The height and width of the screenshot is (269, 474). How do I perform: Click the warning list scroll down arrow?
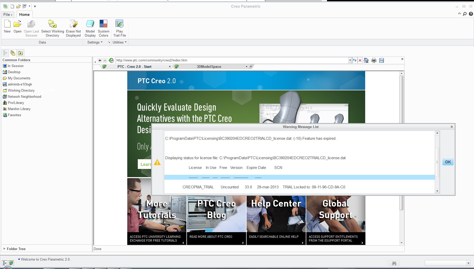(437, 191)
